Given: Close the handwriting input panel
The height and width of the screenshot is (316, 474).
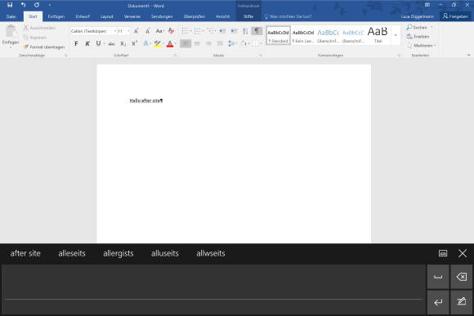Looking at the screenshot, I should tap(463, 253).
